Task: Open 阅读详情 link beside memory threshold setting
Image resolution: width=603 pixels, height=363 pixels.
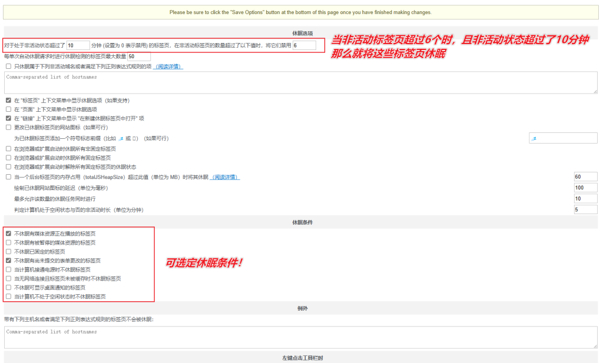Action: click(x=226, y=177)
